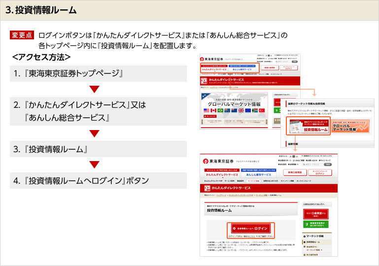379x266 pixels.
Task: Click 最新のマーケット情報&投資情報 heading in middle panel
Action: 306,103
